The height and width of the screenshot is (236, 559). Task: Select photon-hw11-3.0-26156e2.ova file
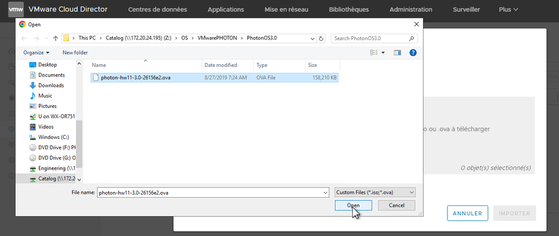point(214,78)
